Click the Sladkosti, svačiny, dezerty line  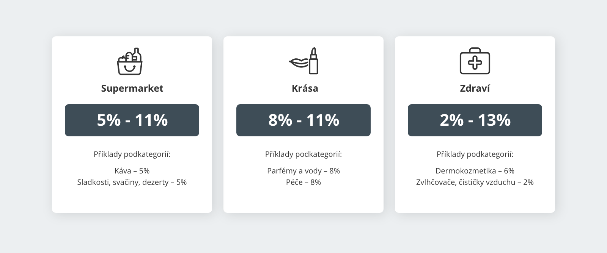(x=132, y=182)
